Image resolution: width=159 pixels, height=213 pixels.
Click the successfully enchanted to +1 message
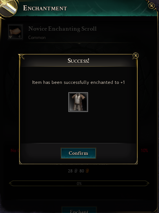pos(78,82)
